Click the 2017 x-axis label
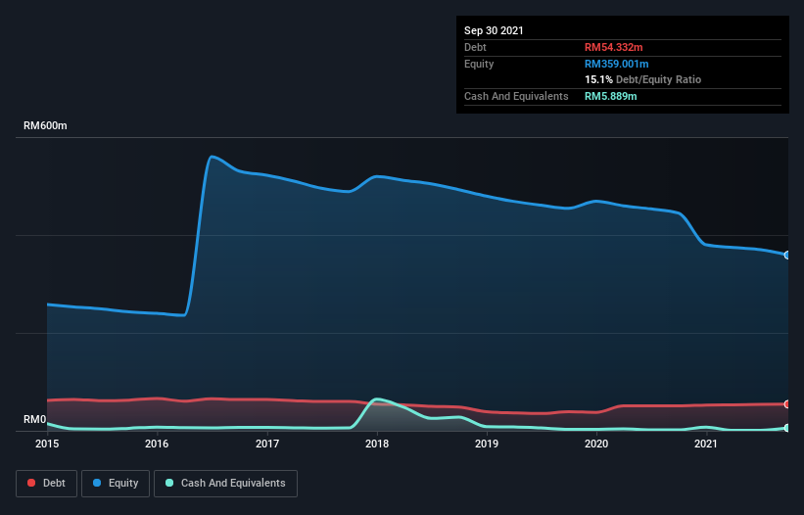804x515 pixels. [x=267, y=444]
